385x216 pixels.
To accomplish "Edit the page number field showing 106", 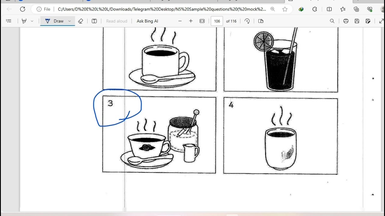I will [217, 21].
